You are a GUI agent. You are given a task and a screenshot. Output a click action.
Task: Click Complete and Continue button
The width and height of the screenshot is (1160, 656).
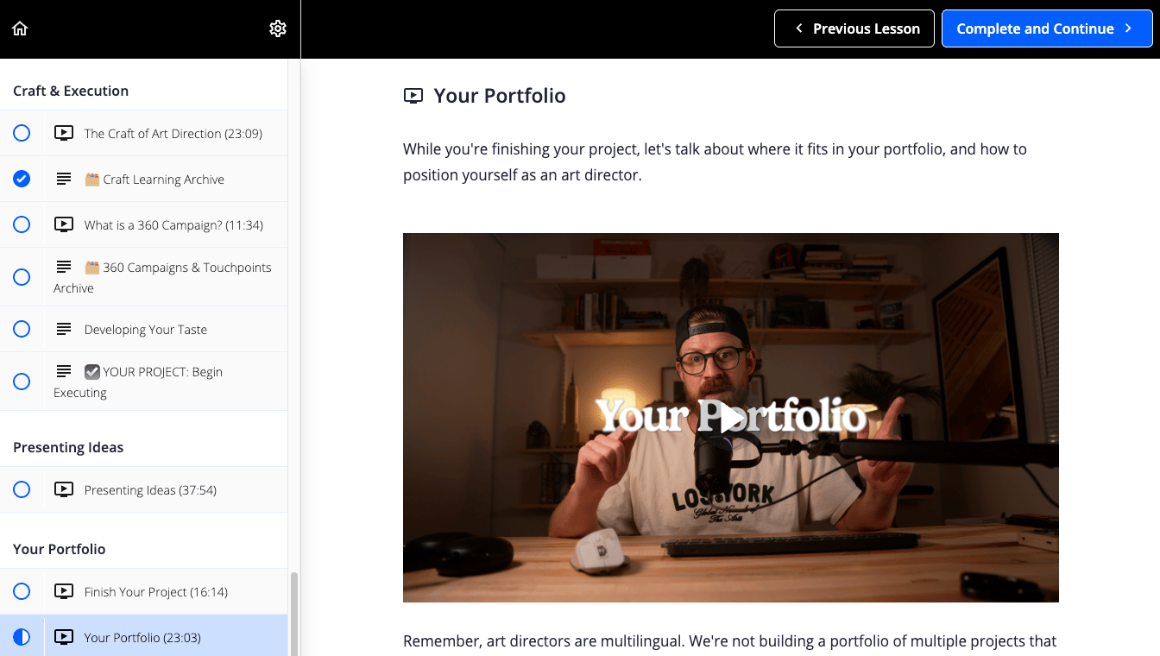pos(1047,28)
